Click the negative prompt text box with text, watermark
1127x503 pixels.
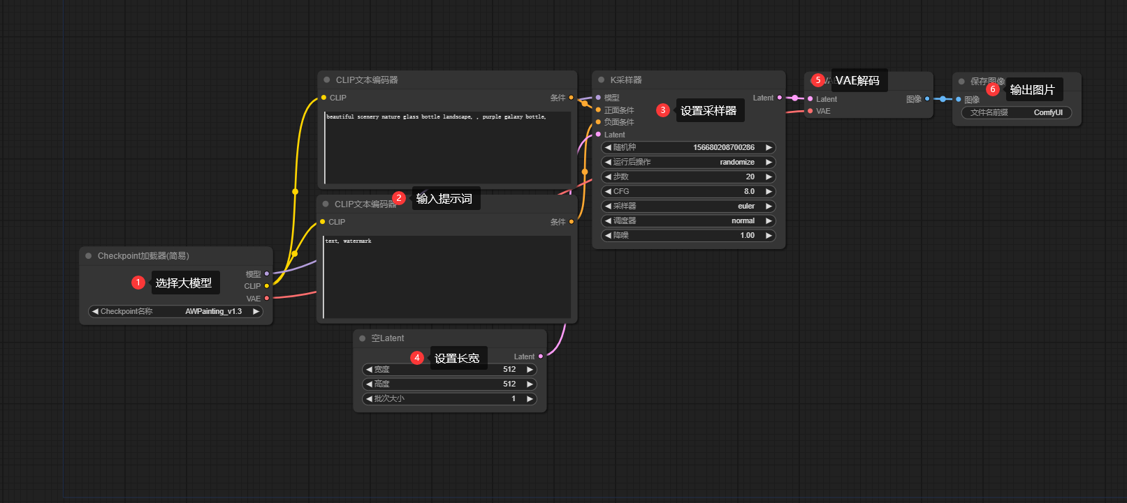(447, 277)
